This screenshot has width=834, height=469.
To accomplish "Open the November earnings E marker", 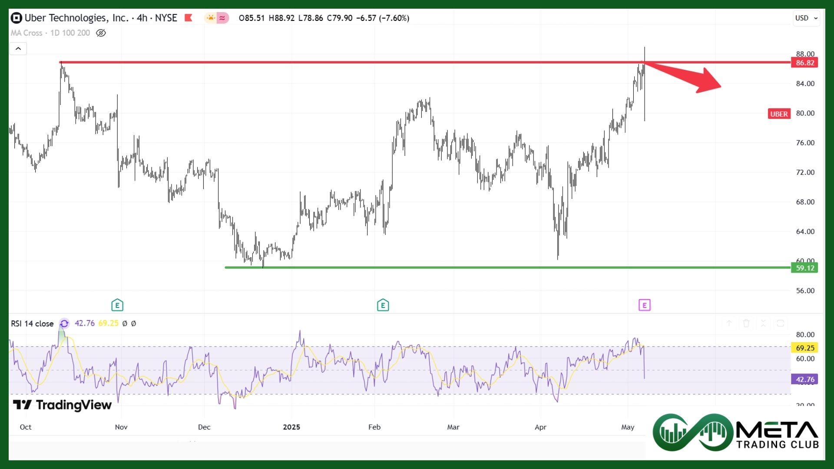I will pyautogui.click(x=117, y=305).
